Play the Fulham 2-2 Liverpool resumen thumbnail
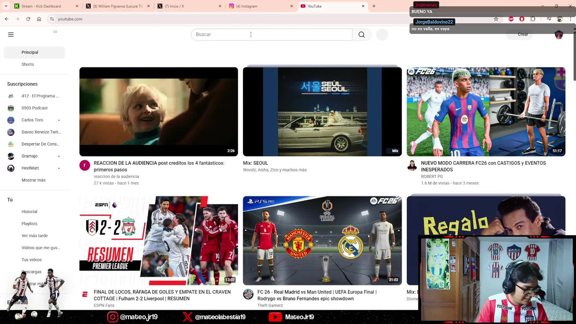 [x=158, y=240]
